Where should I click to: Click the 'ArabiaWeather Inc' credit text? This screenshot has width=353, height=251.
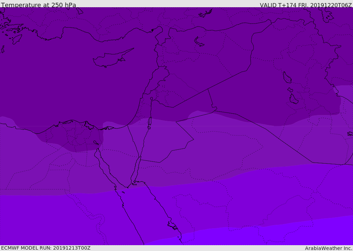(328, 248)
